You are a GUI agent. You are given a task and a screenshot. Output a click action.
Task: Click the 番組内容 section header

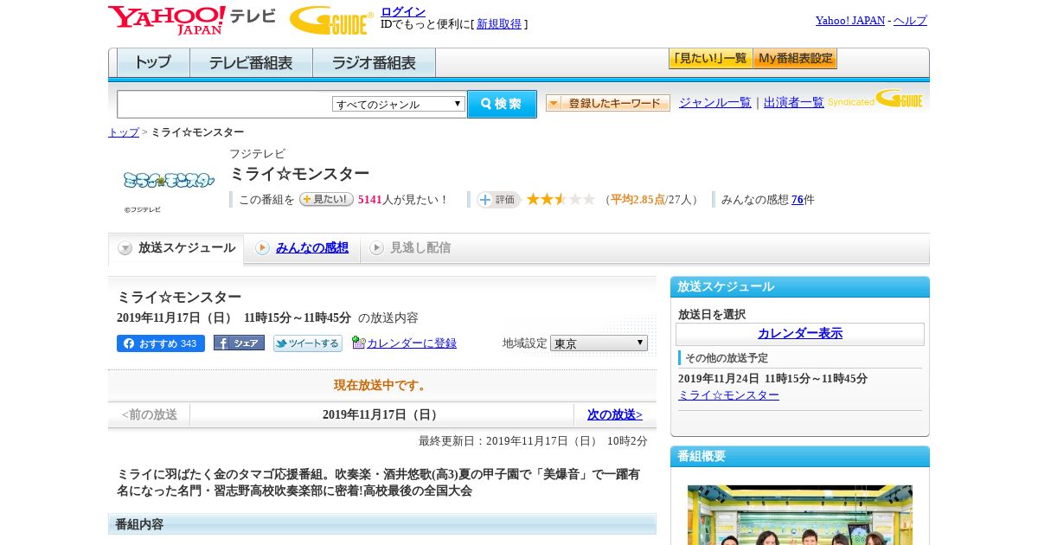click(382, 524)
